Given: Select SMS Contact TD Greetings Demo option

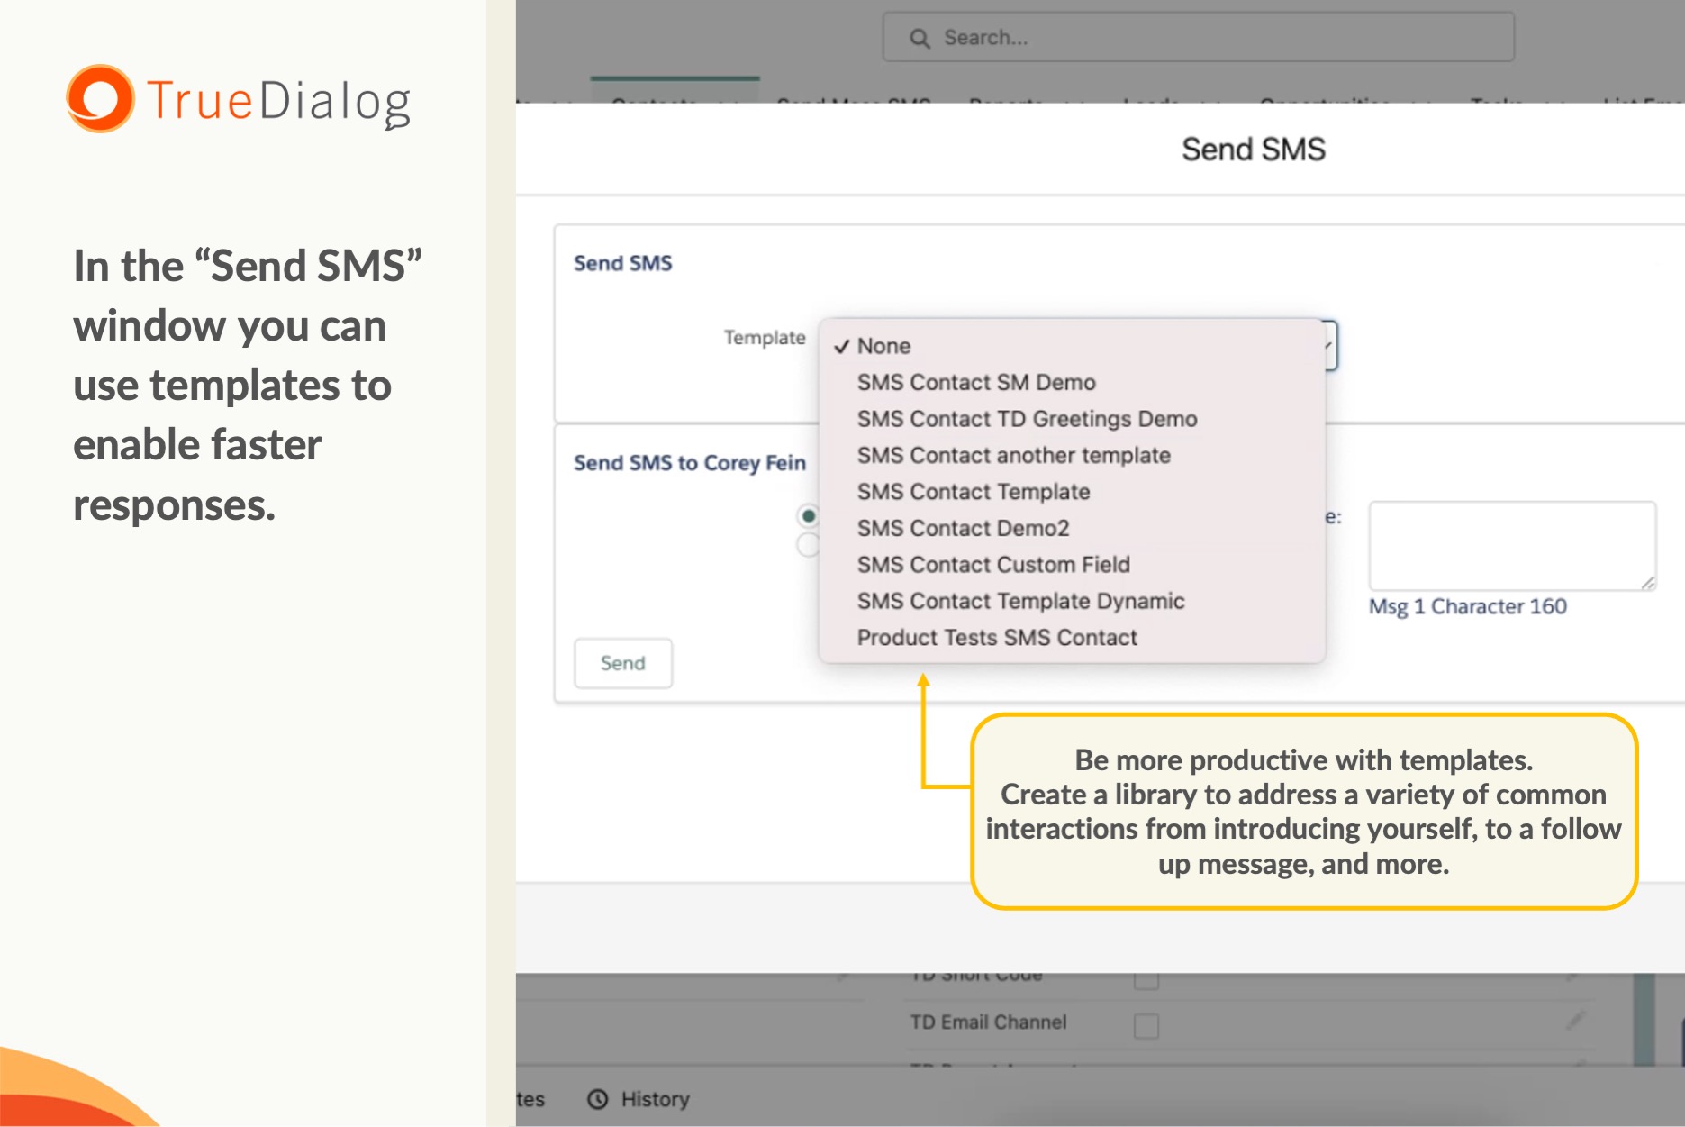Looking at the screenshot, I should 1027,419.
